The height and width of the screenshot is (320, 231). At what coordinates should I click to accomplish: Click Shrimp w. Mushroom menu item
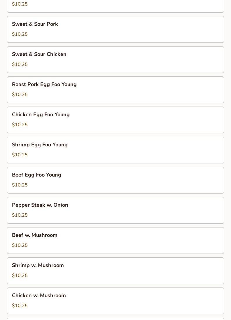point(116,271)
